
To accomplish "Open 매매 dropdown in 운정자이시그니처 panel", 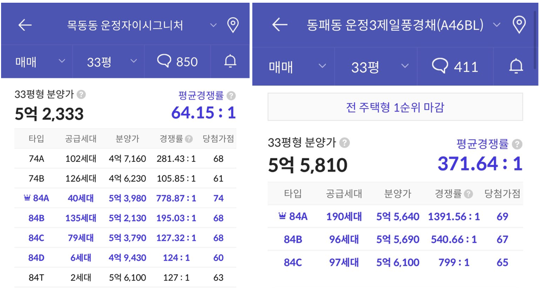I will click(x=37, y=62).
